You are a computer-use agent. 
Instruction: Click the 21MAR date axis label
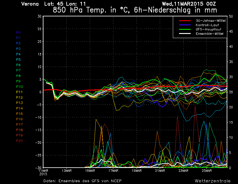point(160,171)
